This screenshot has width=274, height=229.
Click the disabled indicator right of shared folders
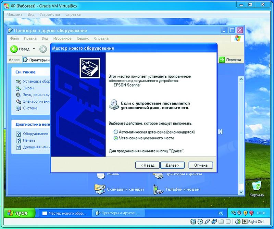pyautogui.click(x=228, y=222)
